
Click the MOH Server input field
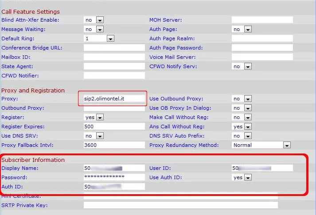pyautogui.click(x=262, y=20)
